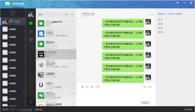Open the cube-shaped favorites icon in the sidebar
This screenshot has height=112, width=195.
31,39
